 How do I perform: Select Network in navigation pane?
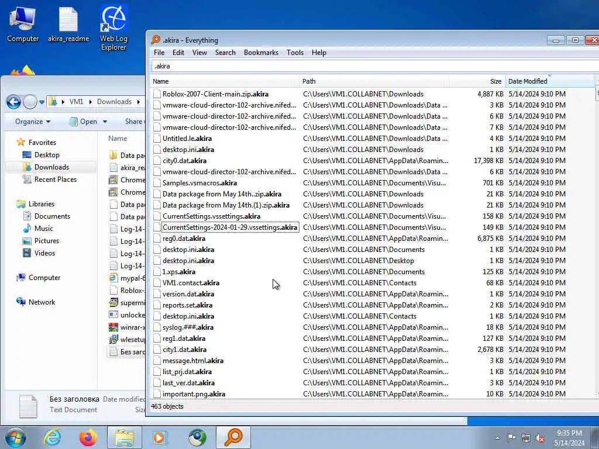tap(42, 302)
